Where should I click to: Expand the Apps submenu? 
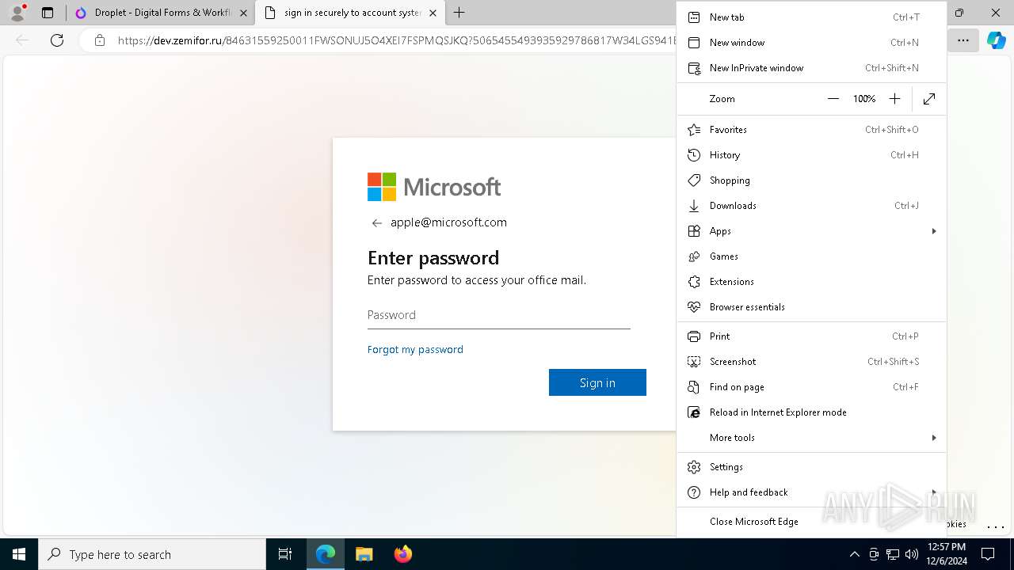(x=811, y=231)
